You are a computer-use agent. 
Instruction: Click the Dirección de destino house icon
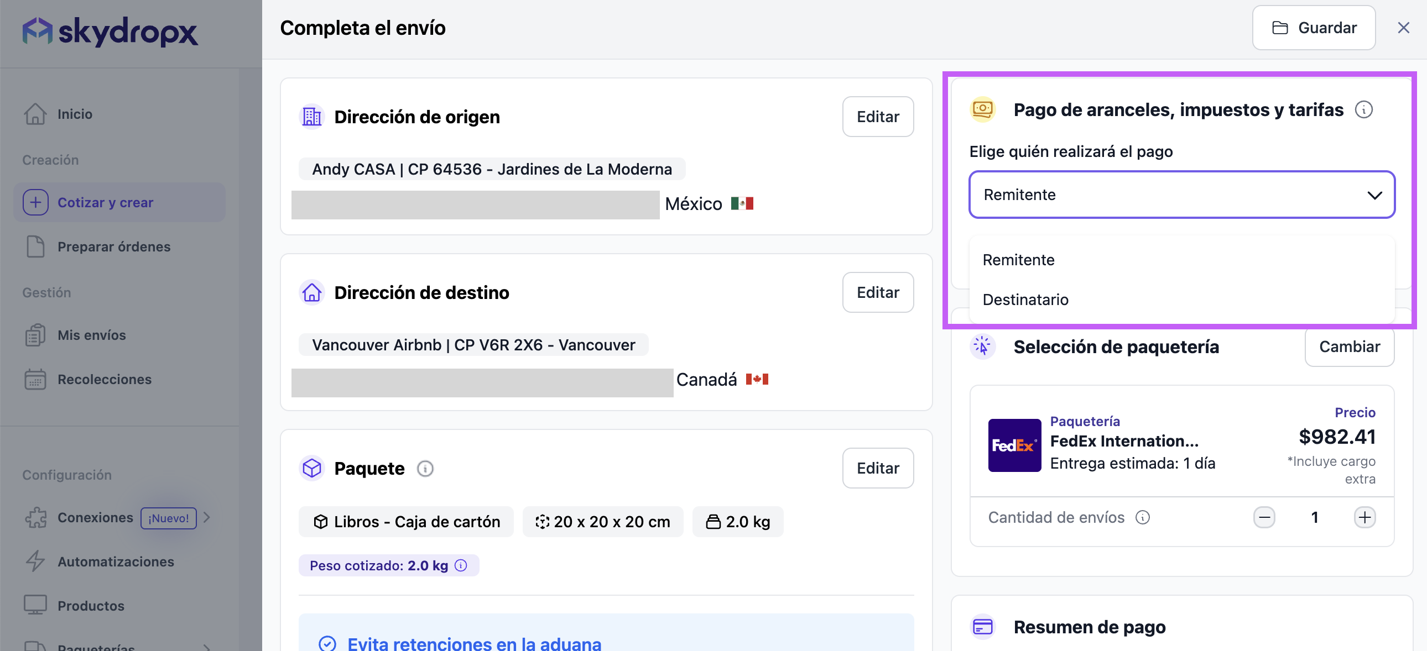pyautogui.click(x=311, y=292)
